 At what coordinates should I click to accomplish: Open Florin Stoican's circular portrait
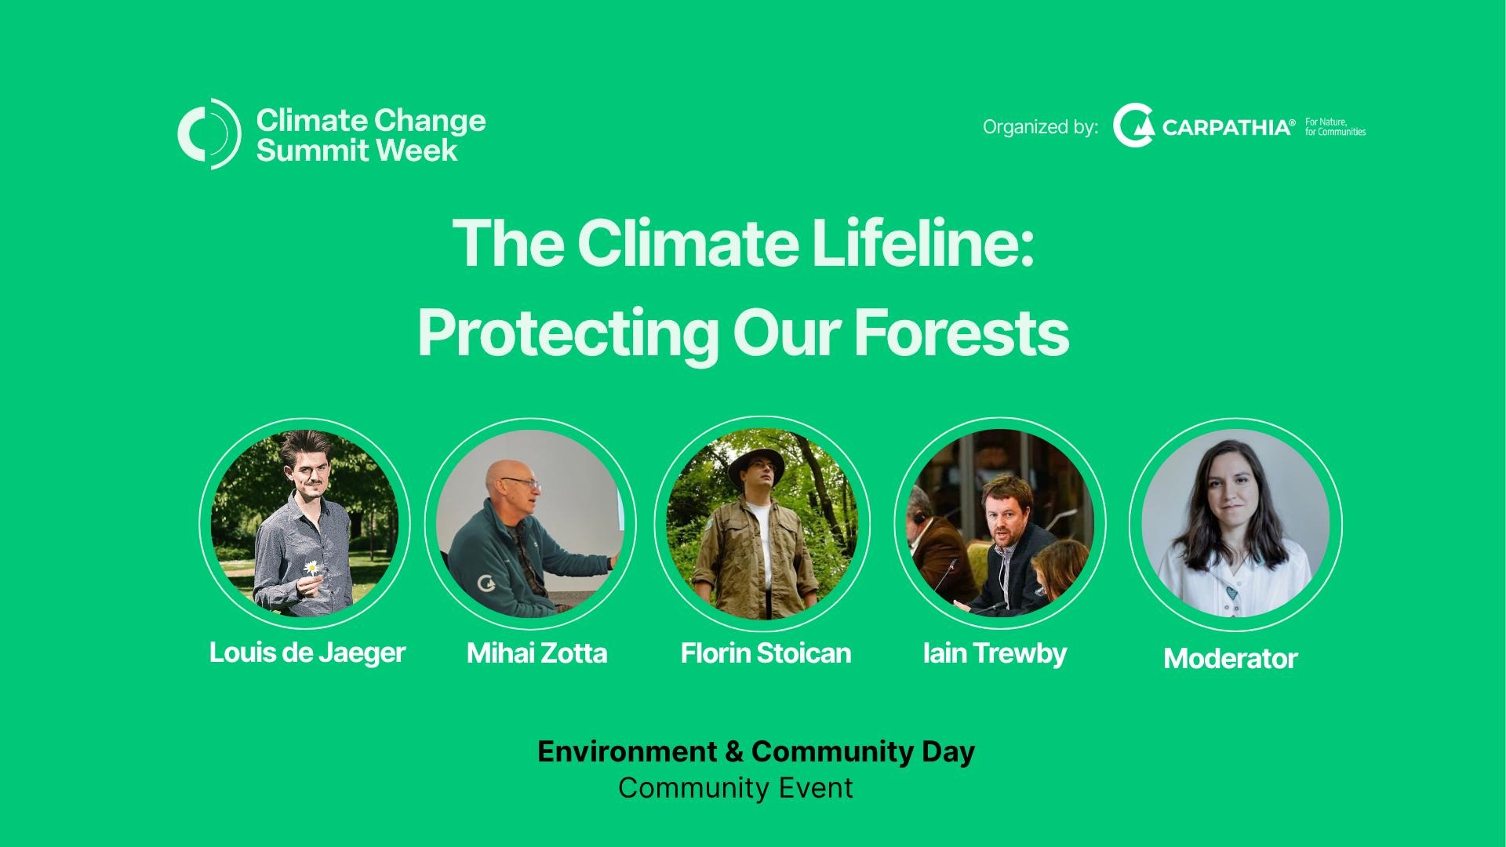(x=762, y=523)
